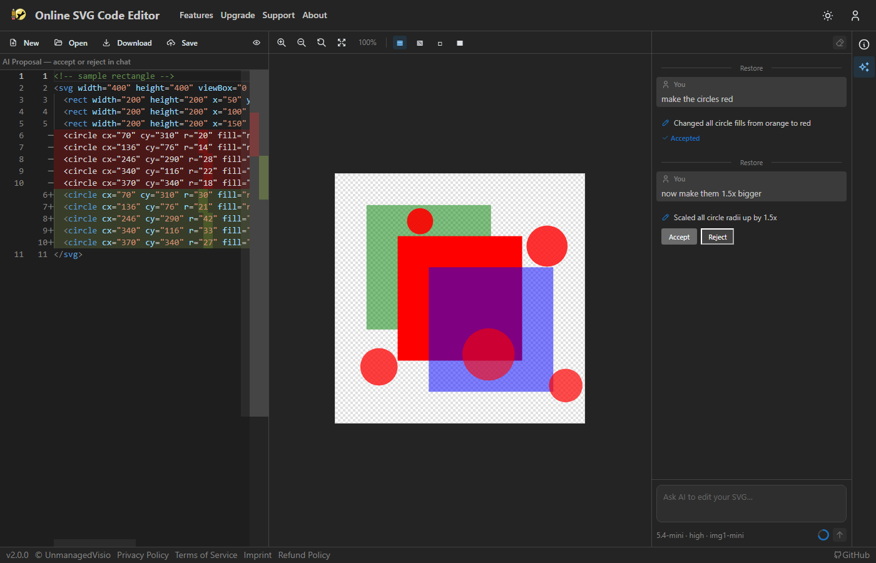Toggle the AI sparkles assistant panel
876x563 pixels.
tap(864, 67)
